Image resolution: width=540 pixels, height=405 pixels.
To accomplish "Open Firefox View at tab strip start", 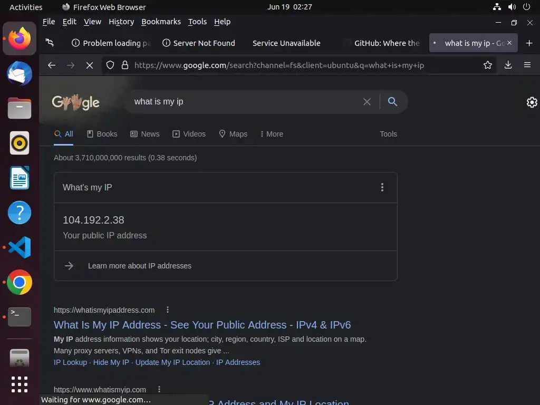I will [x=50, y=43].
